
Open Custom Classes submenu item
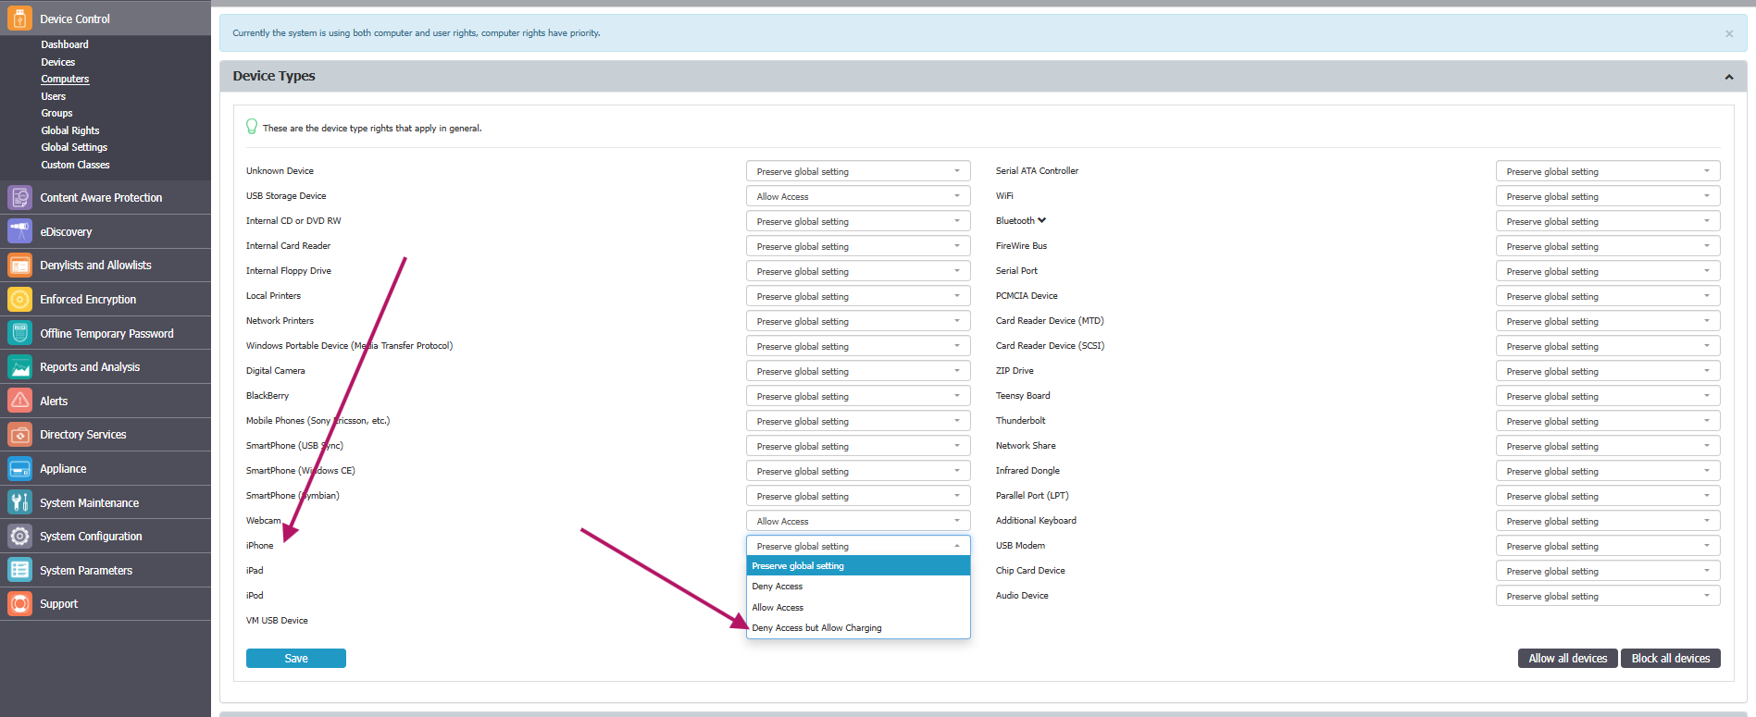point(75,165)
